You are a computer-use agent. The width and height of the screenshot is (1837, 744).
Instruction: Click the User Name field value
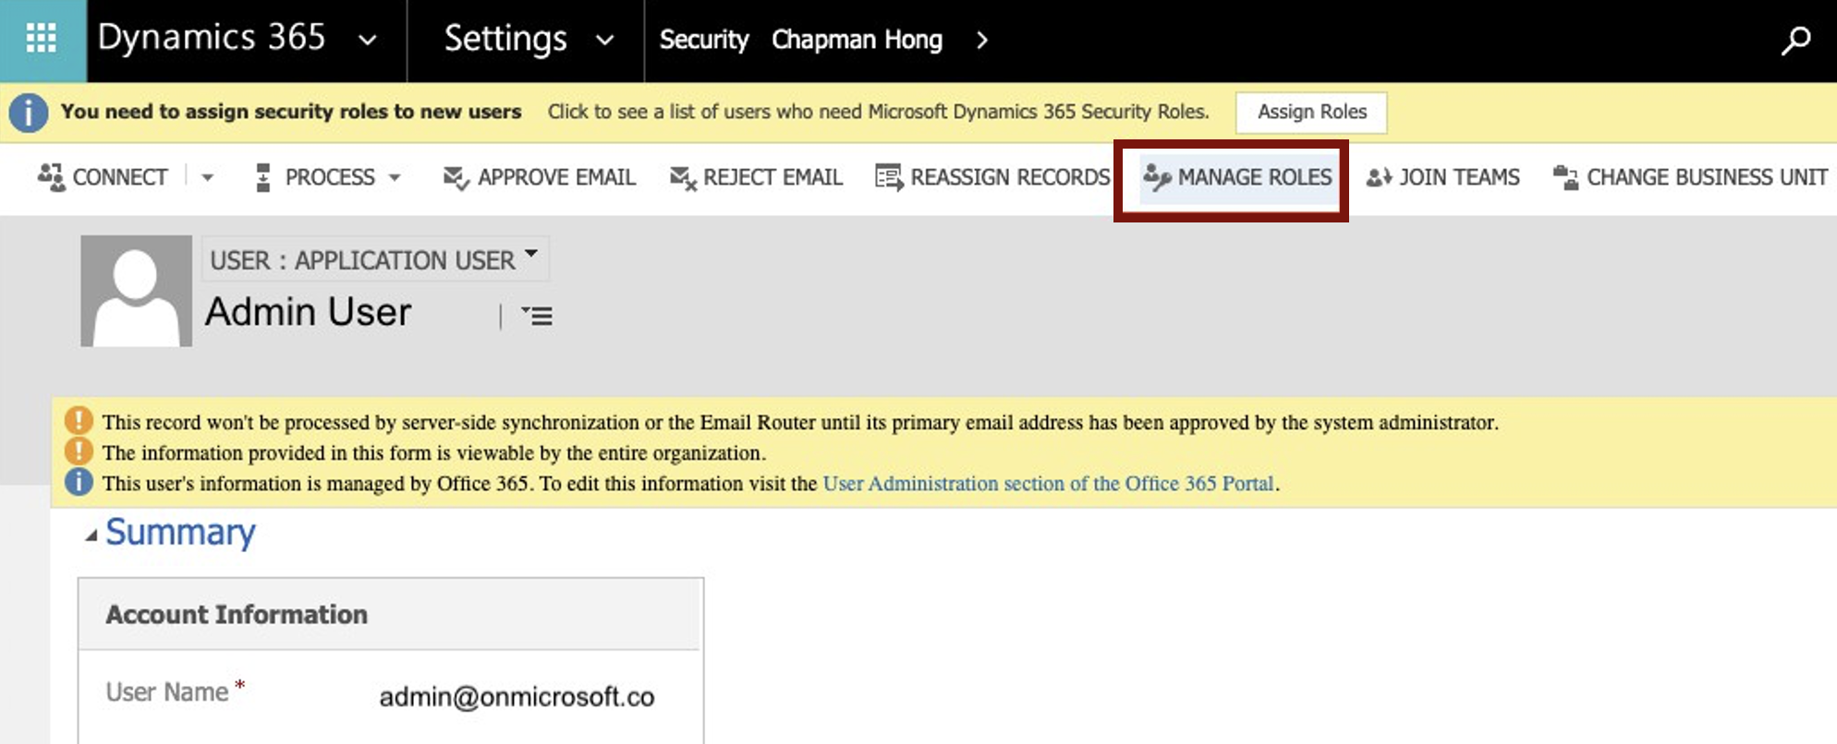pos(517,697)
